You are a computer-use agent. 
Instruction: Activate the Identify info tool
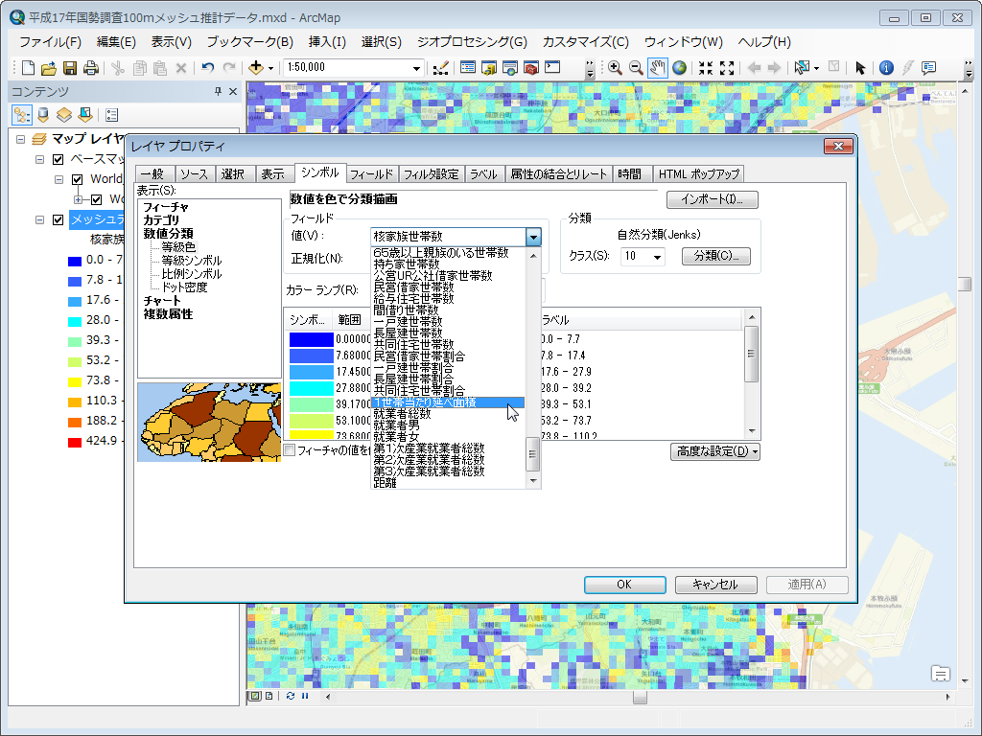(886, 68)
